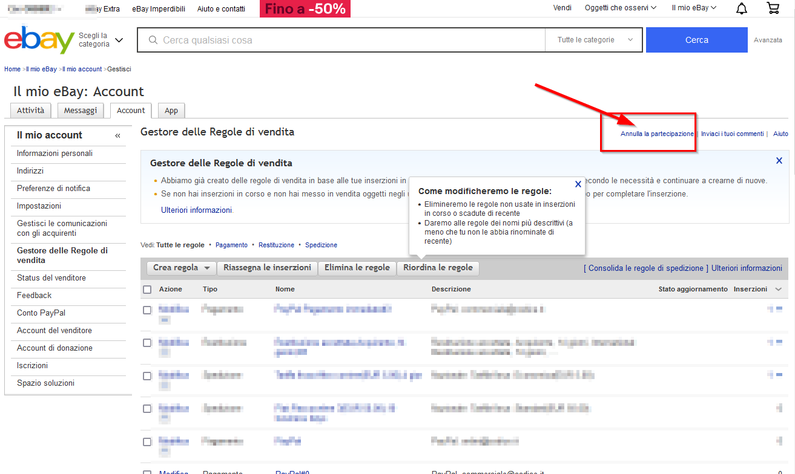
Task: Check the fifth rule row checkbox
Action: tap(147, 442)
